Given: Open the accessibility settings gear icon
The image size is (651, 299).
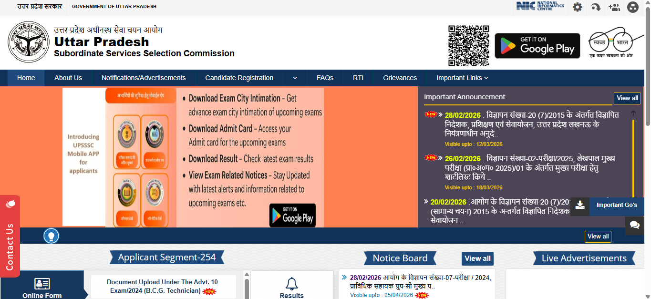Looking at the screenshot, I should click(x=578, y=7).
